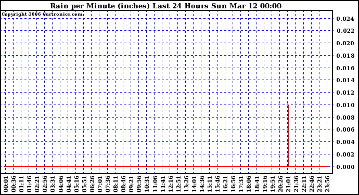Click the x-axis time label 06:26
Viewport: 359px width, 195px height.
(92, 184)
